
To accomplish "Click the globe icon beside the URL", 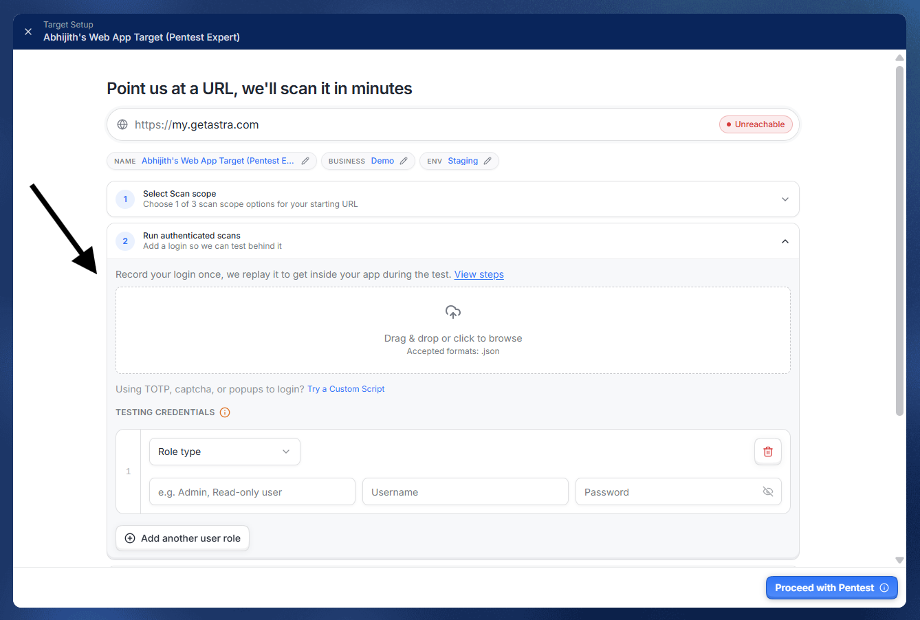I will 122,124.
